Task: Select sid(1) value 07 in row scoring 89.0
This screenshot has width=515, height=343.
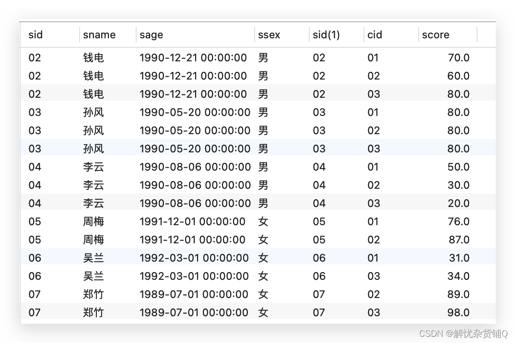Action: click(319, 295)
